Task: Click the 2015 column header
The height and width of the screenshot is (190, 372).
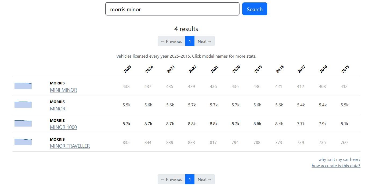Action: (345, 69)
